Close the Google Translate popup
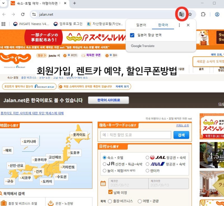 coord(188,25)
